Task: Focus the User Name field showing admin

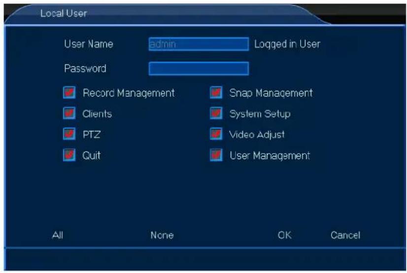Action: [199, 44]
